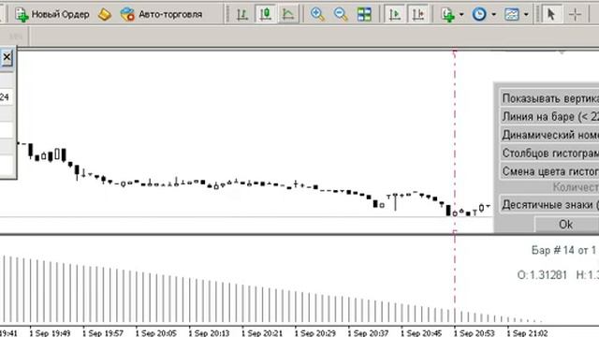The image size is (599, 337).
Task: Click the New Order button (Новый Ордер)
Action: (x=52, y=15)
